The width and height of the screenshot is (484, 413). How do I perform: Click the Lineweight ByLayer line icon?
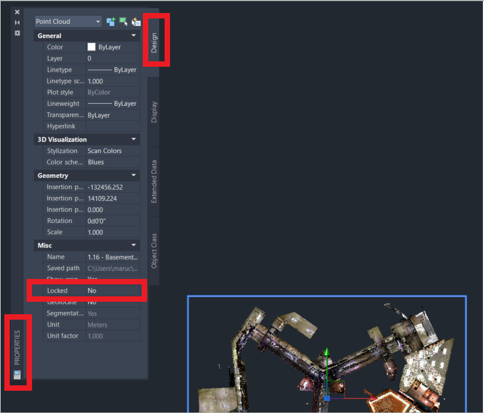(99, 103)
